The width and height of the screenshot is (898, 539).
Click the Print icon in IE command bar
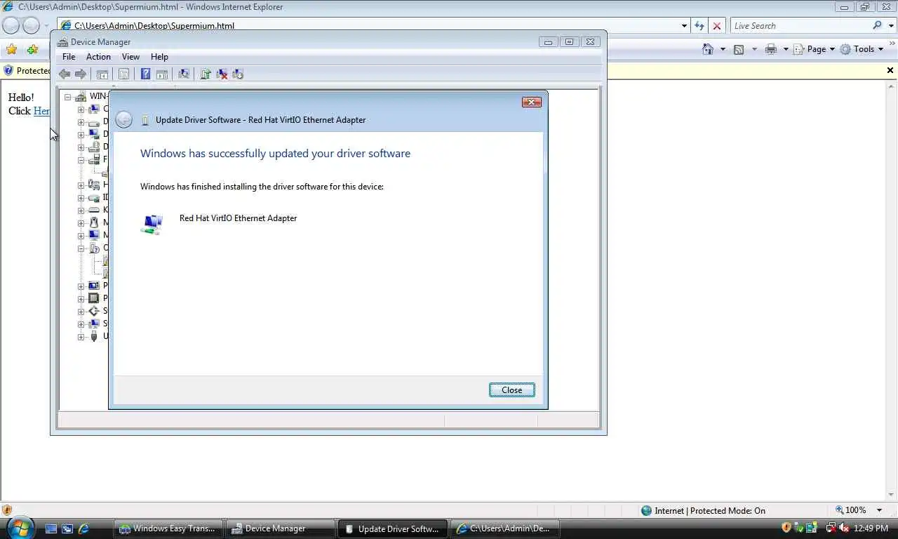(x=771, y=49)
